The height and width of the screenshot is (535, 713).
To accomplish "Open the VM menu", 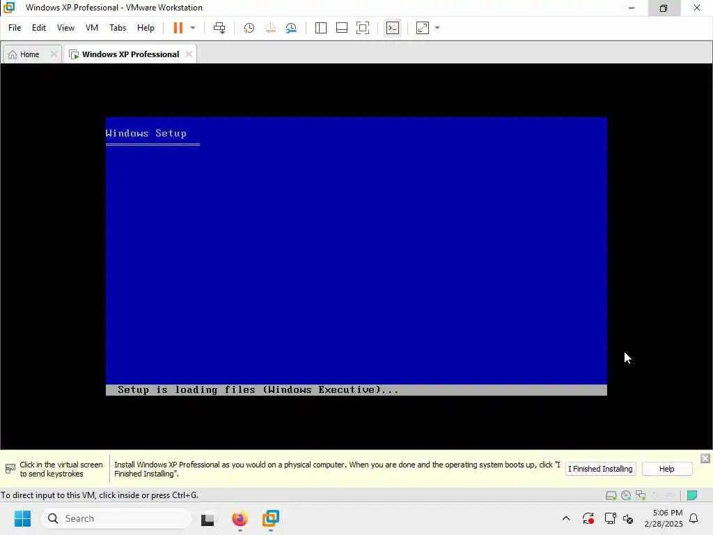I will click(92, 28).
